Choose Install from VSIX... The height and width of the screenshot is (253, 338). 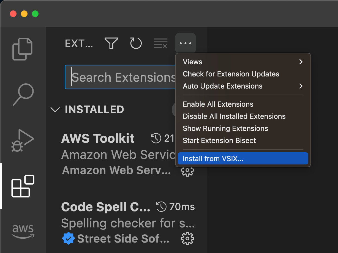click(x=243, y=159)
